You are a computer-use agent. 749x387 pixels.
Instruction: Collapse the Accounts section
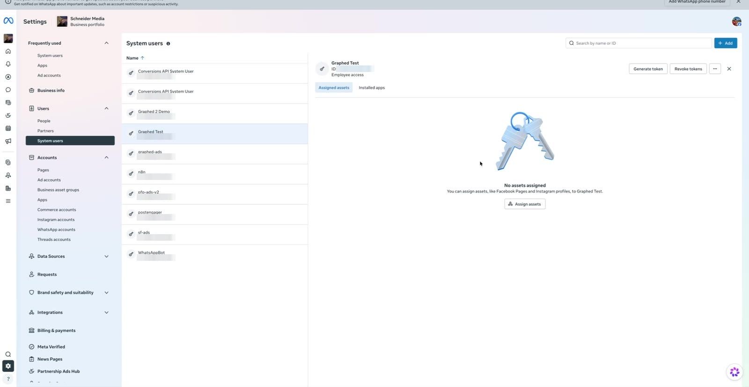coord(106,158)
